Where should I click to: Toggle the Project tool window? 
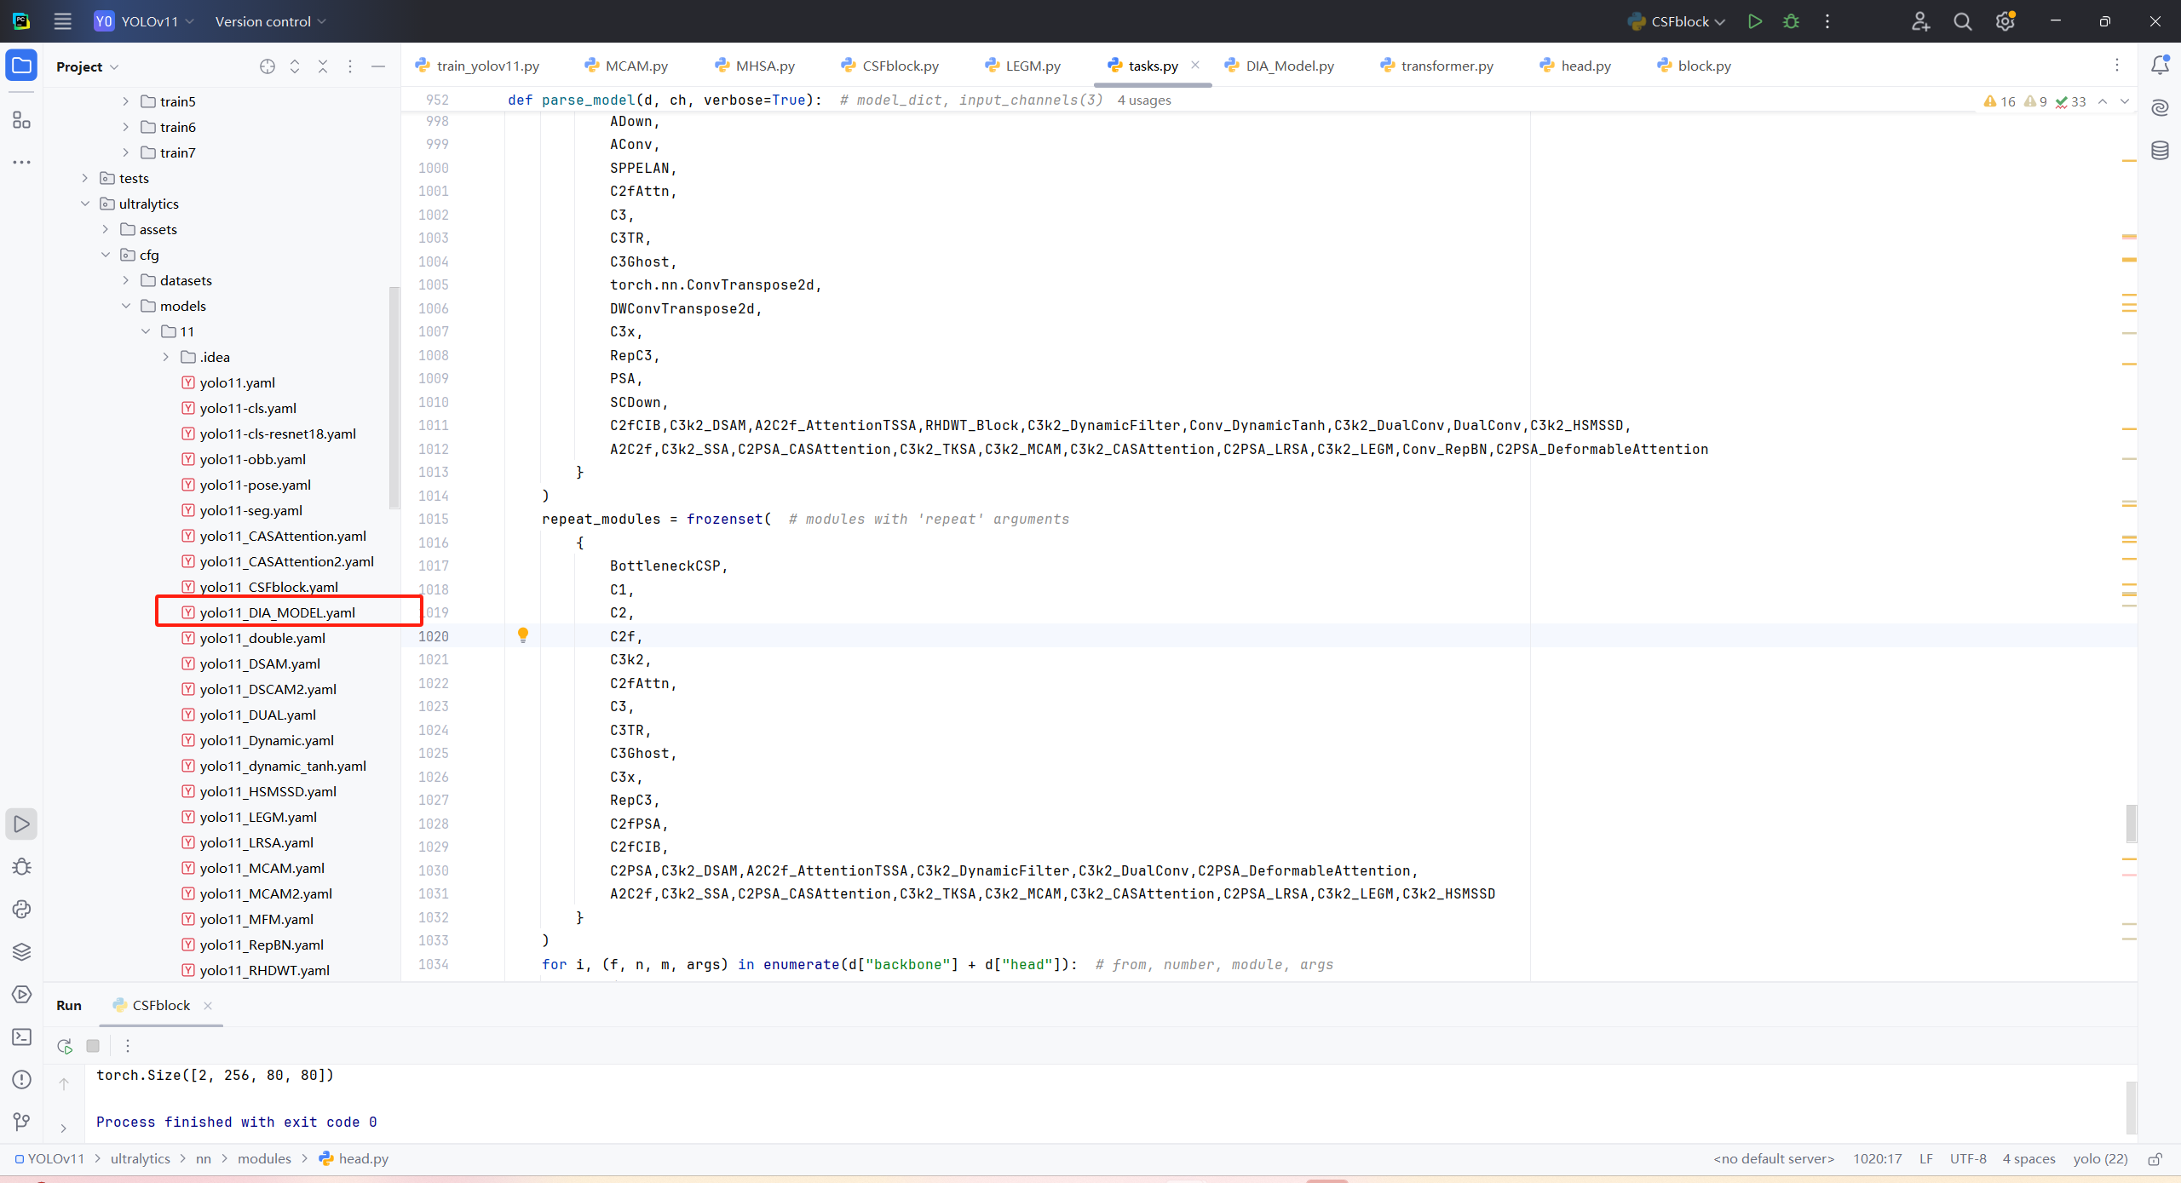[21, 66]
